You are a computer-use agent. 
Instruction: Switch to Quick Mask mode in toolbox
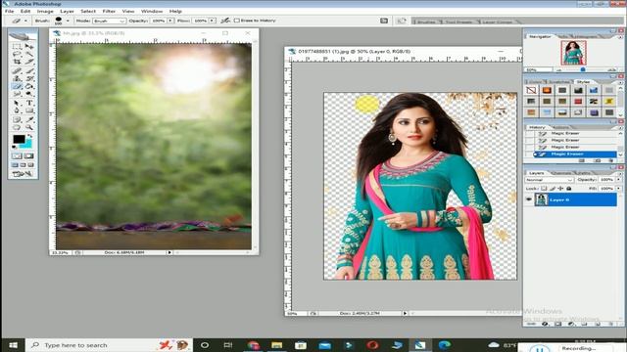pyautogui.click(x=28, y=156)
